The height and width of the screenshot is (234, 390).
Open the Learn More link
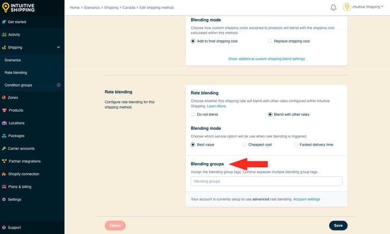coord(217,106)
